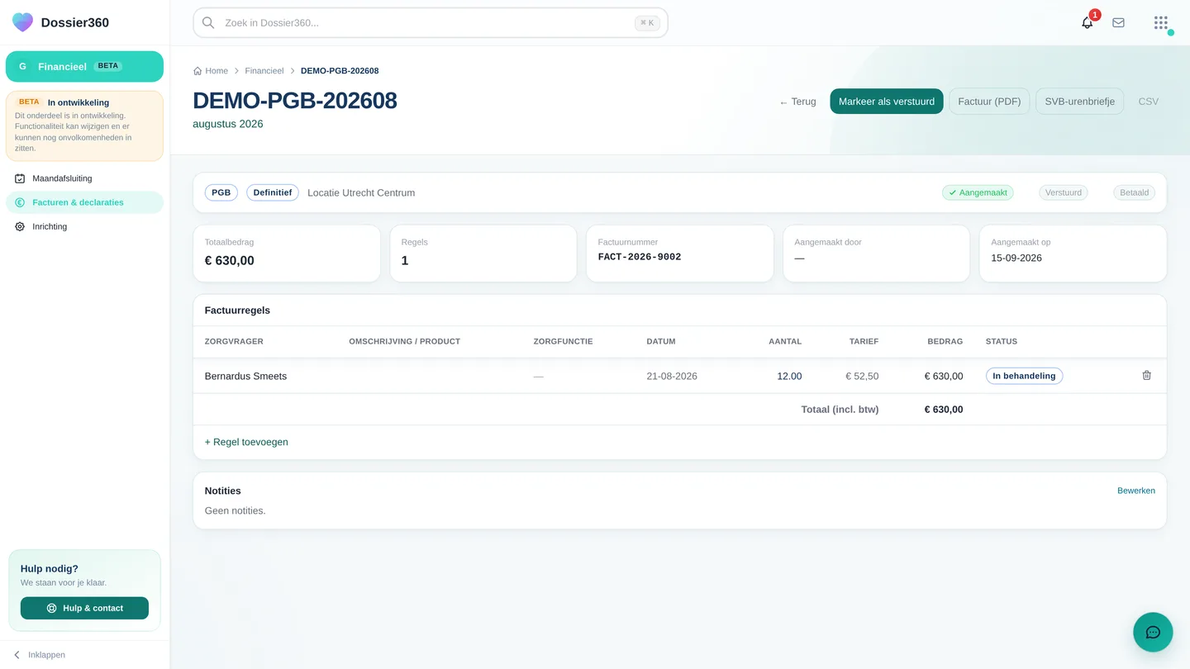Focus the Zoek in Dossier360 search field
This screenshot has width=1190, height=669.
tap(430, 23)
